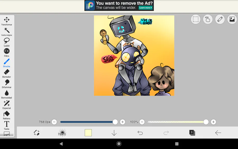
Task: Go back with the left arrow
Action: 218,133
